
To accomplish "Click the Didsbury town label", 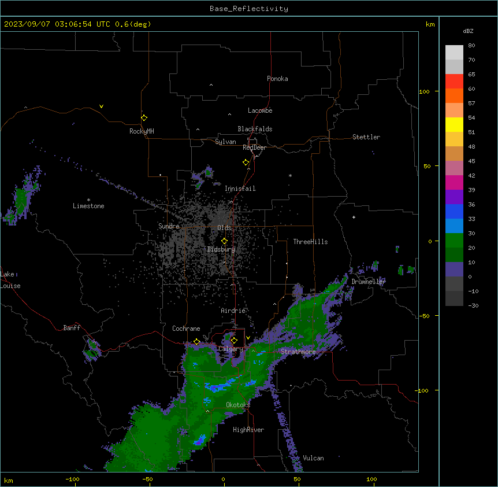I will click(x=221, y=249).
